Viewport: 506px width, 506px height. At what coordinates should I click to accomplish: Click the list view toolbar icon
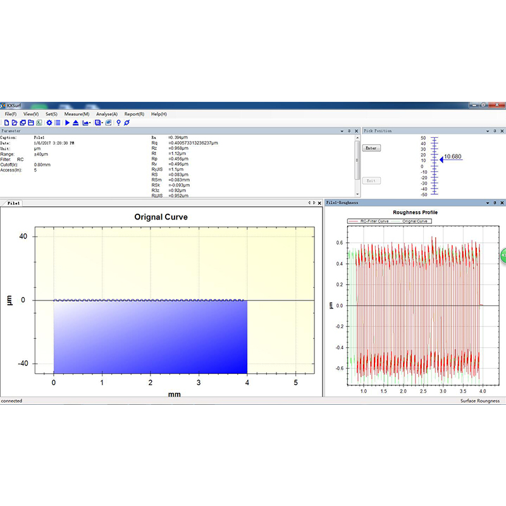point(58,122)
